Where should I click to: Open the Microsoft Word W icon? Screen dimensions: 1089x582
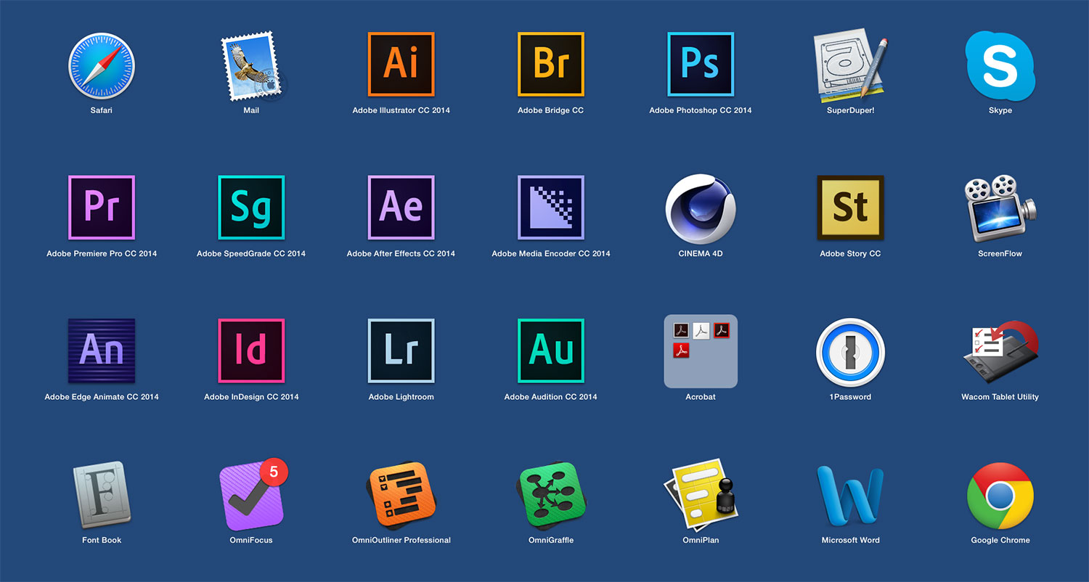pyautogui.click(x=850, y=495)
